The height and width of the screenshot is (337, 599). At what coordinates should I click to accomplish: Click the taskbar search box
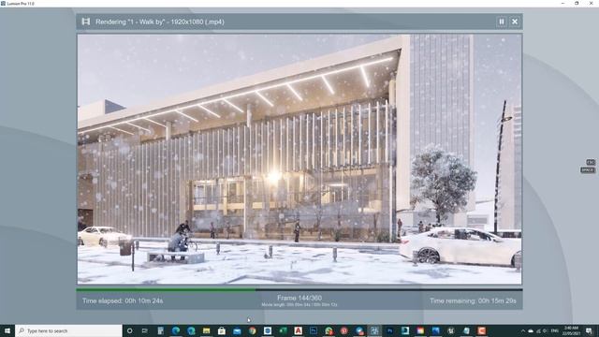[68, 330]
